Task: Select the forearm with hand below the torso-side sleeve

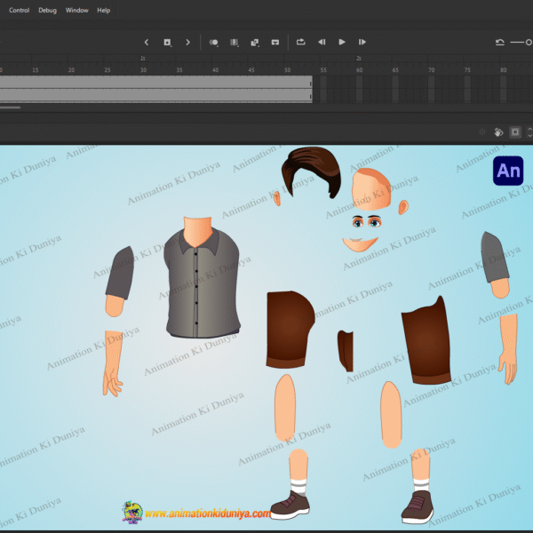Action: [113, 363]
